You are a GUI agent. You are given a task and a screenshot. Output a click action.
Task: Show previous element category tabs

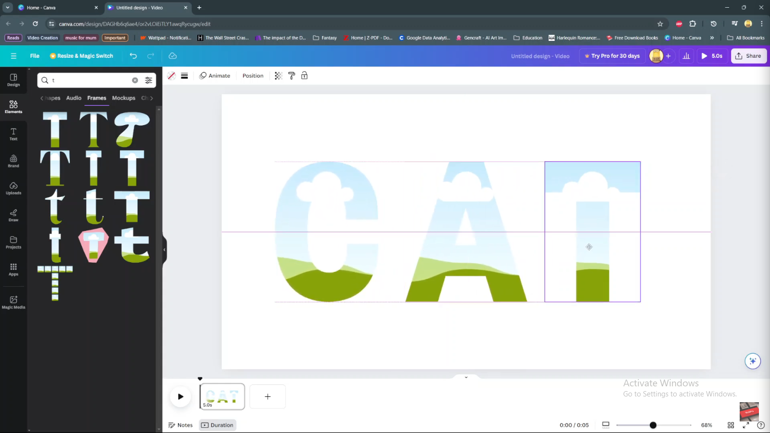coord(42,98)
